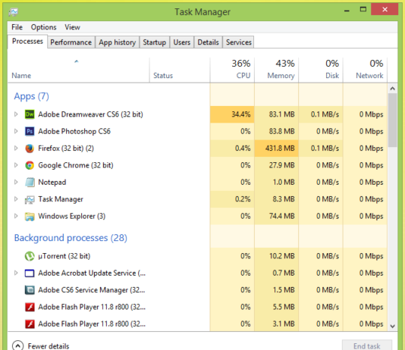
Task: Click the End task button
Action: (367, 345)
